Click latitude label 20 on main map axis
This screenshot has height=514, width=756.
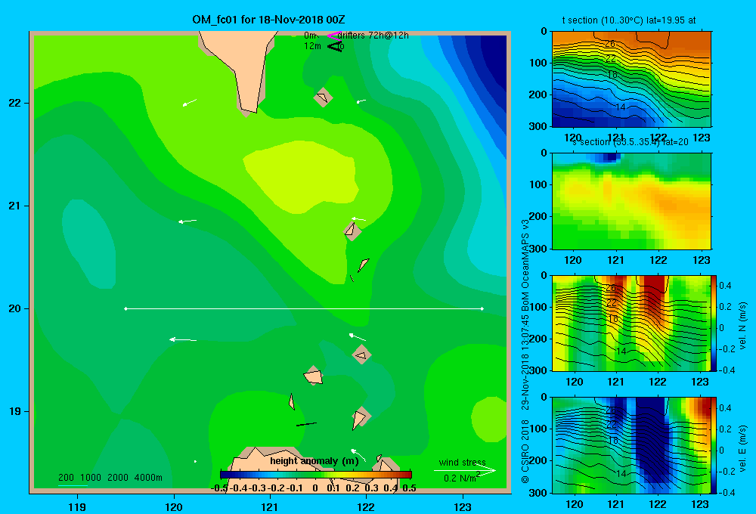[x=15, y=308]
